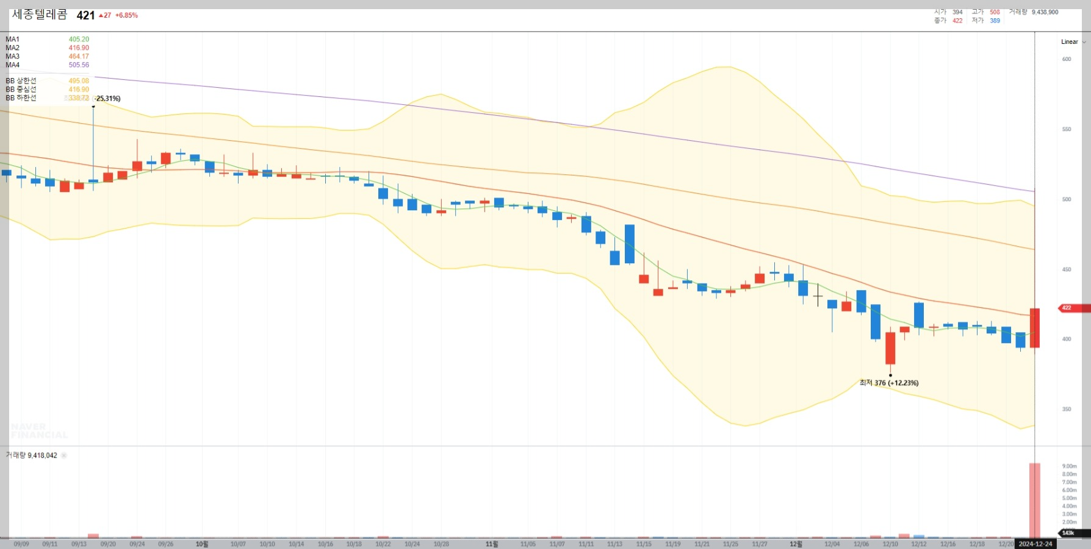Click the 시가 394 value
Image resolution: width=1091 pixels, height=549 pixels.
coord(957,12)
